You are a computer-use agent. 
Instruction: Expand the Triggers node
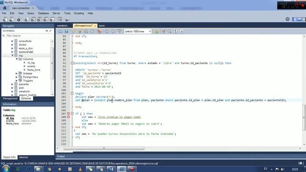(17, 81)
